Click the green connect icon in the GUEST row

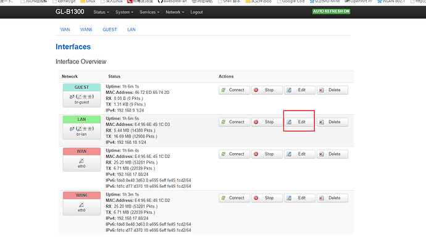point(223,90)
